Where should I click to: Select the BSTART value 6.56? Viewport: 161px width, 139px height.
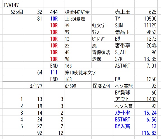point(151,119)
